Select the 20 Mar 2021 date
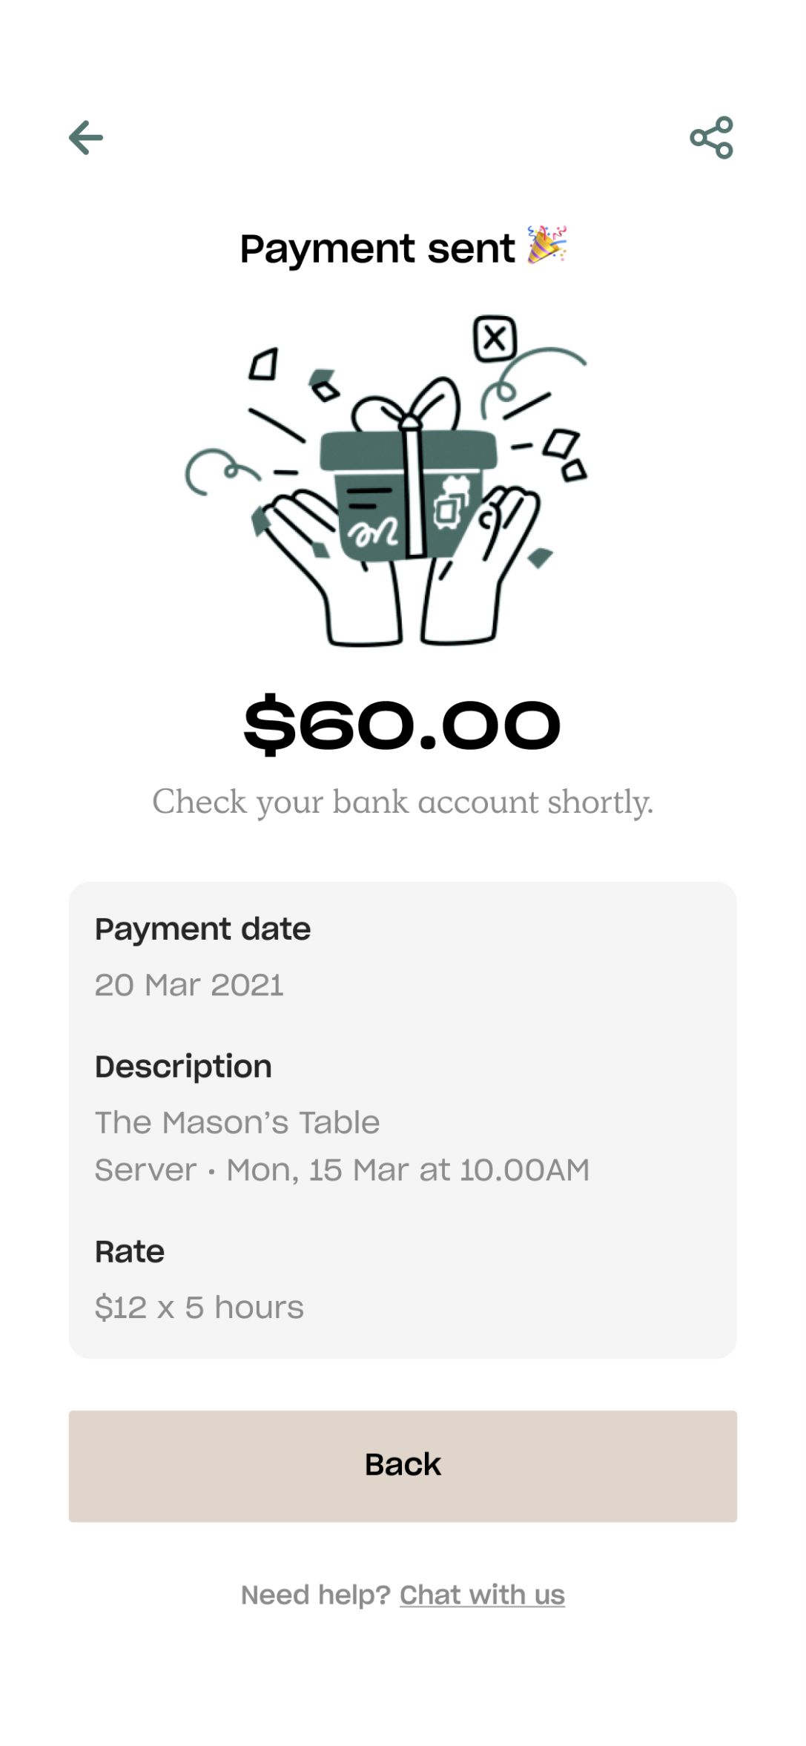Viewport: 806px width, 1746px height. click(189, 985)
